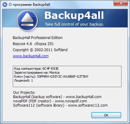Click the version 4.6 build 251 line
The height and width of the screenshot is (124, 130).
point(33,44)
